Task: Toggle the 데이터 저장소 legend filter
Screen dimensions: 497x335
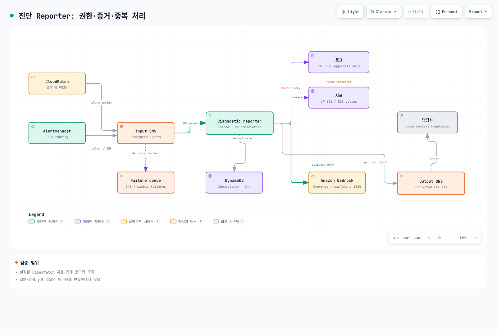Action: point(93,221)
